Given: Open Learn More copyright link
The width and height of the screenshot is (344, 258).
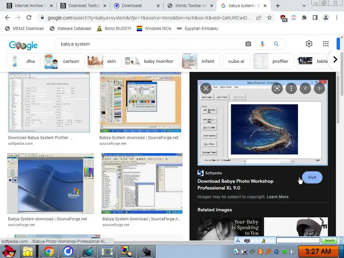Looking at the screenshot, I should click(277, 197).
